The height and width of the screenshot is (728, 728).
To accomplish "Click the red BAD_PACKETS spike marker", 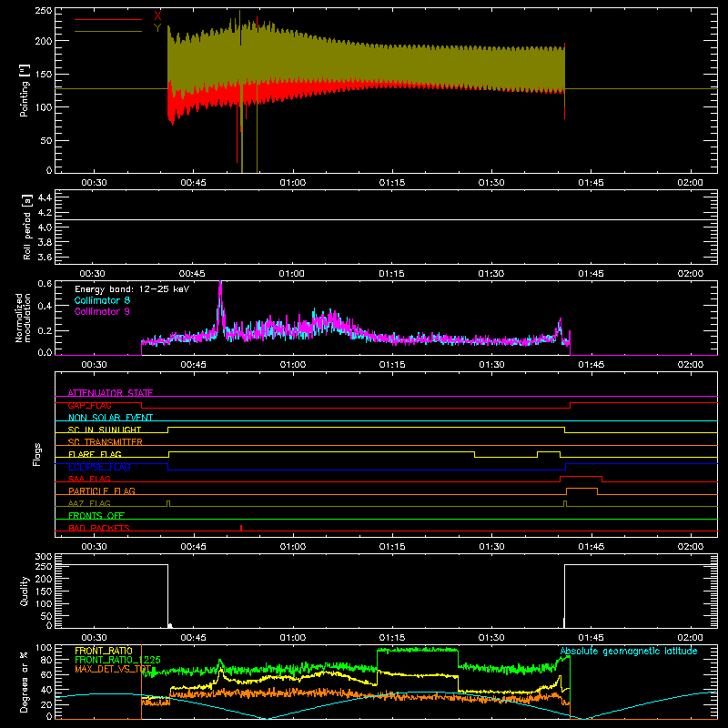I will point(241,528).
